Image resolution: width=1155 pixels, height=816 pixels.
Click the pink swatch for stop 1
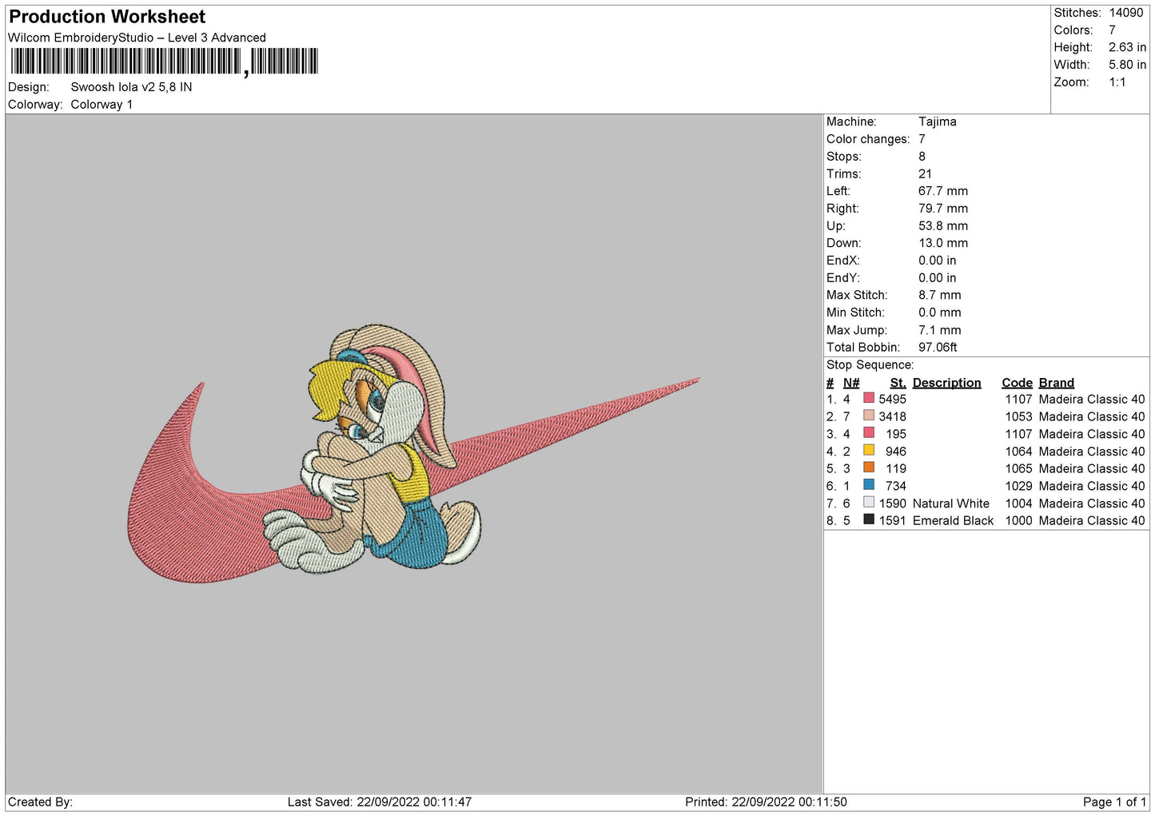[x=869, y=398]
